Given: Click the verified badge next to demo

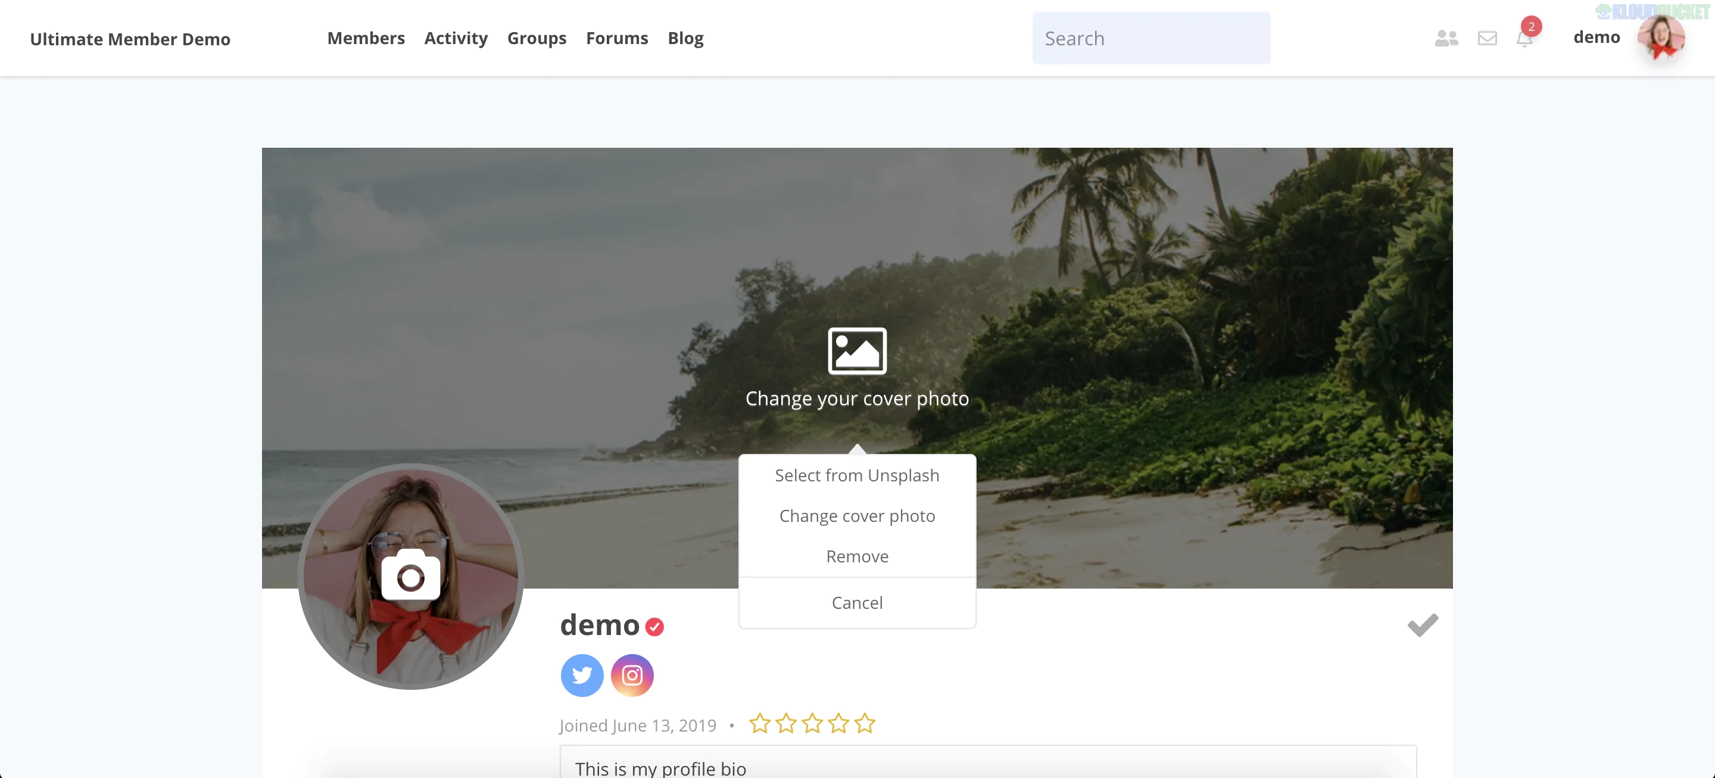Looking at the screenshot, I should click(x=654, y=626).
